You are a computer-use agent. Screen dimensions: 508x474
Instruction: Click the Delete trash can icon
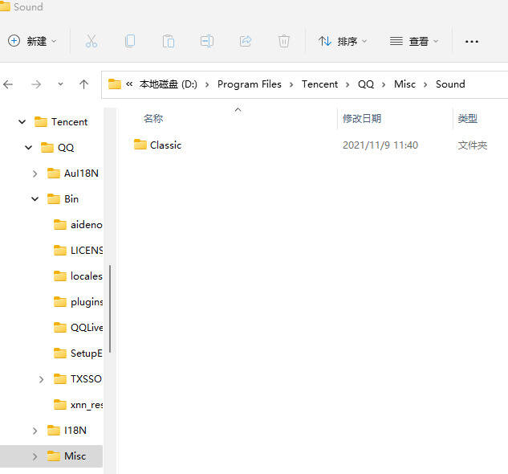tap(284, 41)
